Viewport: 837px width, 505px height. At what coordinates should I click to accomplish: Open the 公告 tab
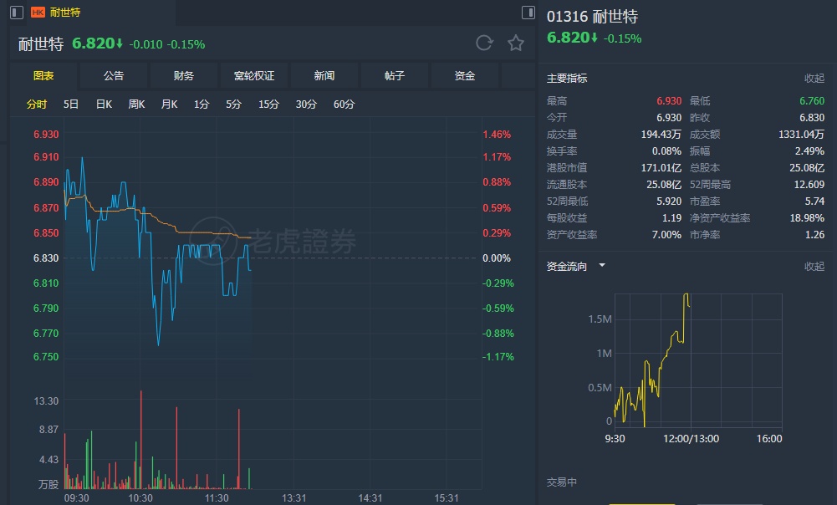(114, 76)
